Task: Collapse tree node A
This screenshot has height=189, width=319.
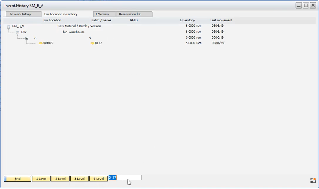Action: point(27,38)
